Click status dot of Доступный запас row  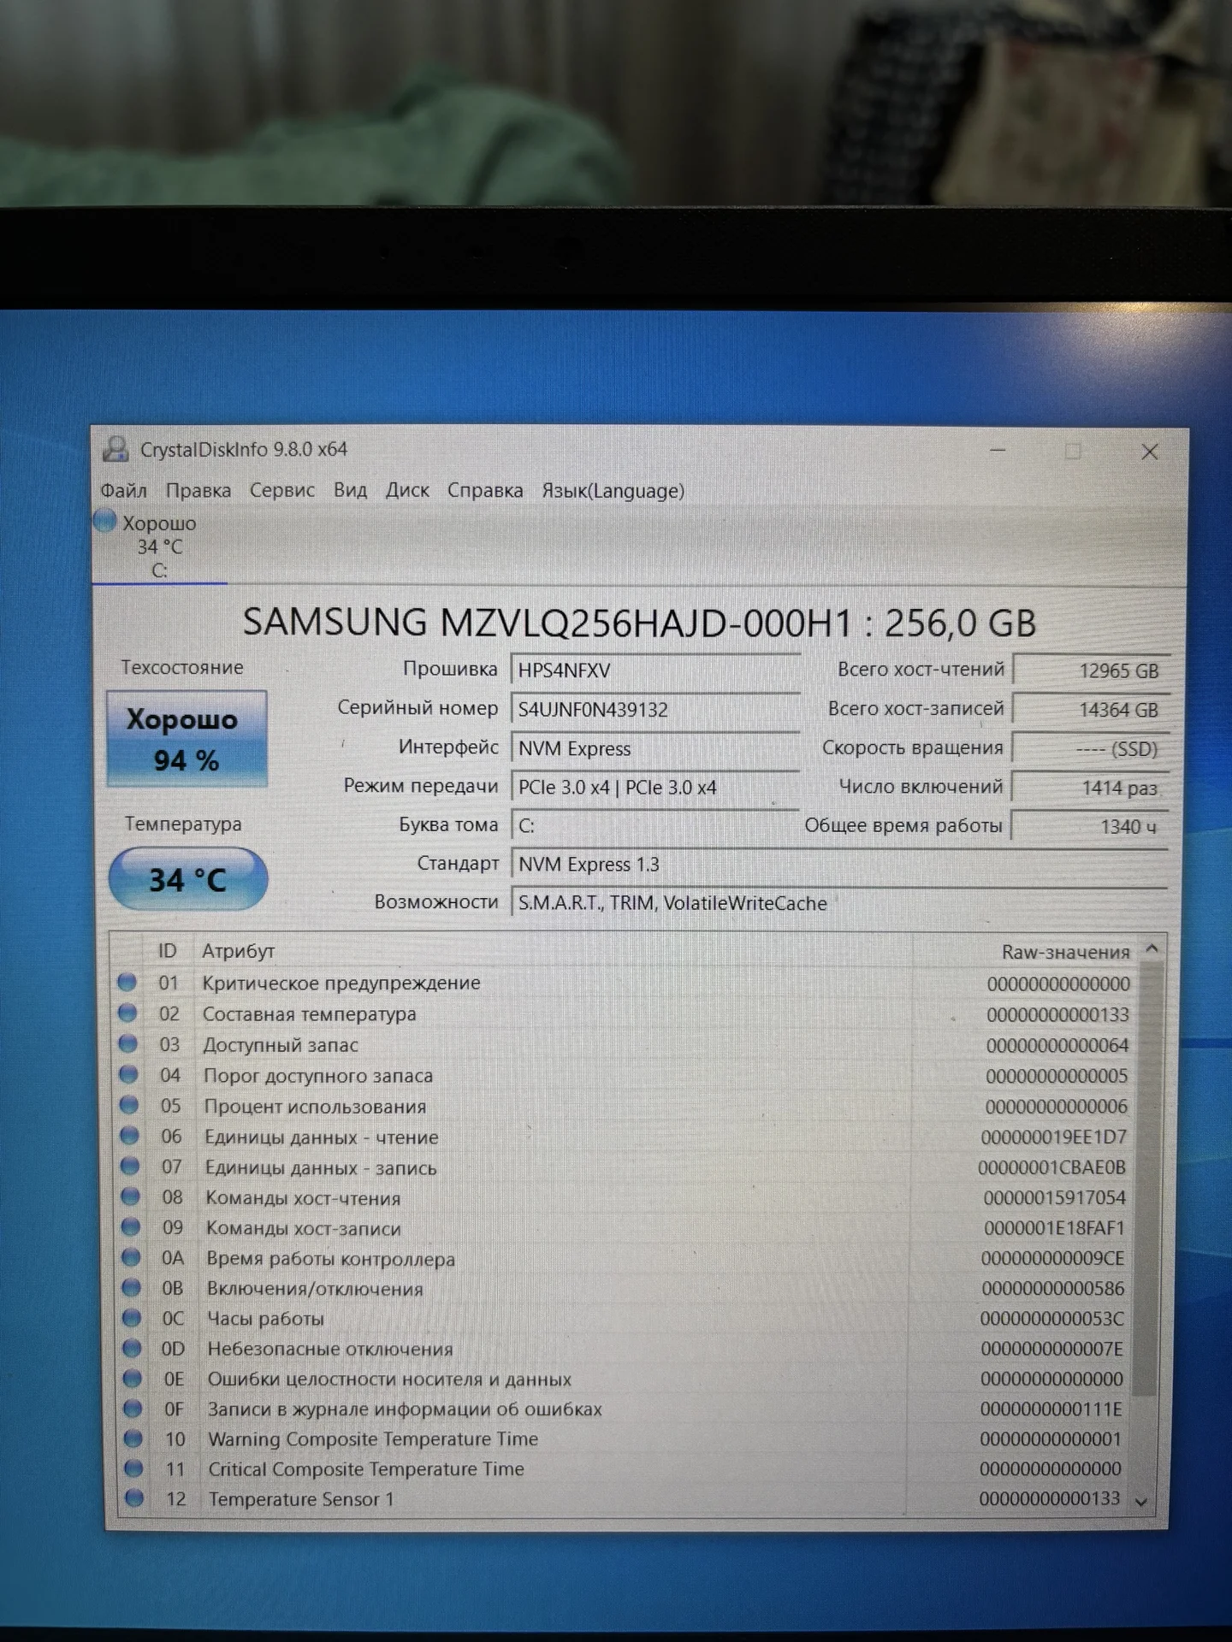click(x=128, y=1043)
